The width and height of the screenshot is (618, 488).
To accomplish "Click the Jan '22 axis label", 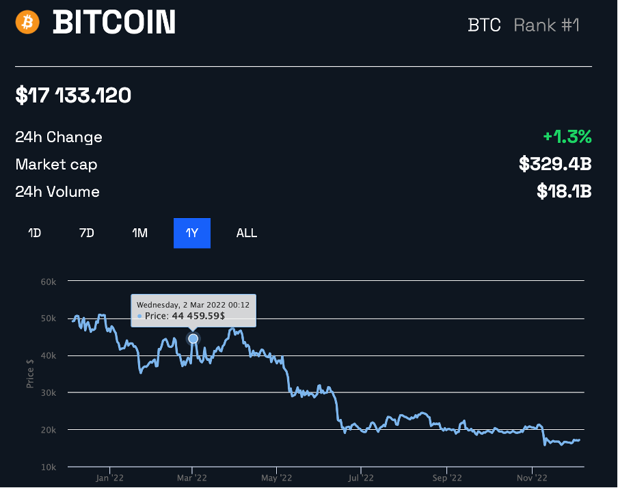I will (x=109, y=478).
